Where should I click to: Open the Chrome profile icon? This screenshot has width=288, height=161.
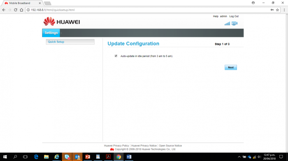[253, 3]
